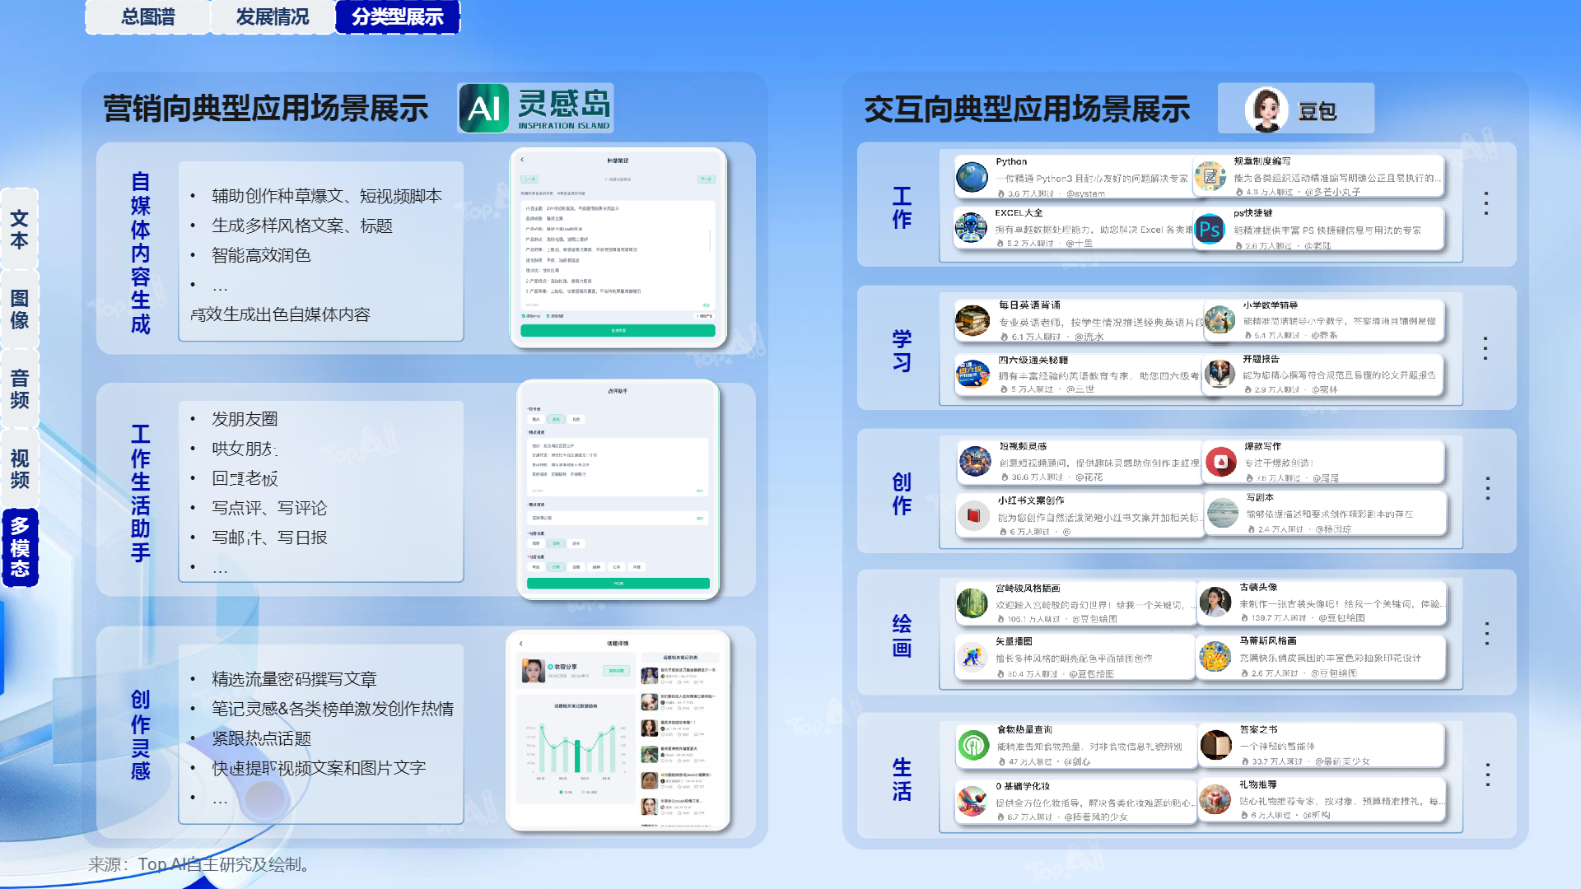This screenshot has height=889, width=1581.
Task: Select the 小红书文案创作 icon
Action: click(973, 515)
